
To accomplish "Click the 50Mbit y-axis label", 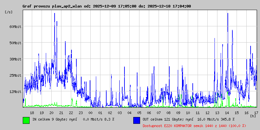I will (x=15, y=43).
